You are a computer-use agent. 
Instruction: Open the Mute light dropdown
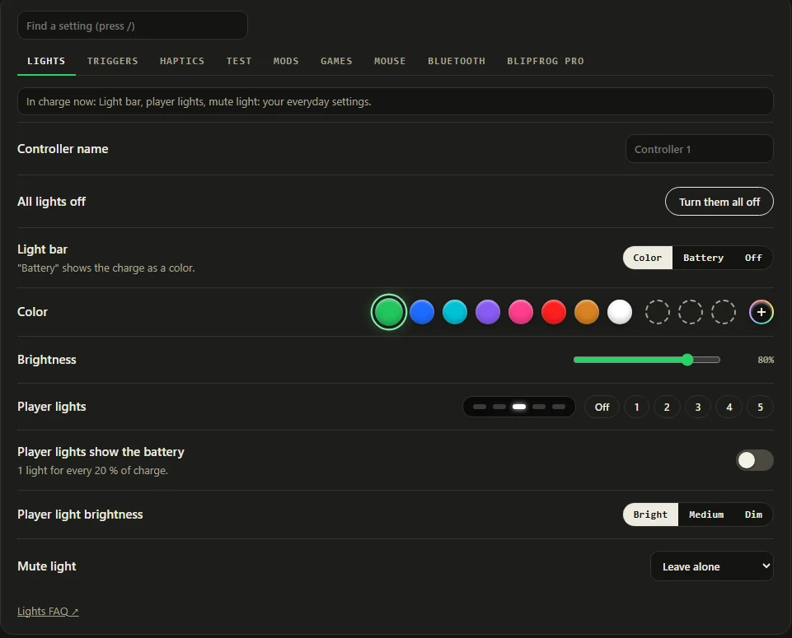click(x=712, y=566)
